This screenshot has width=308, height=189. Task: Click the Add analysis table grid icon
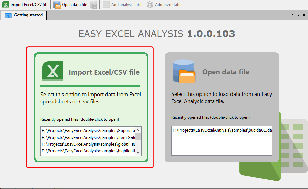(106, 5)
